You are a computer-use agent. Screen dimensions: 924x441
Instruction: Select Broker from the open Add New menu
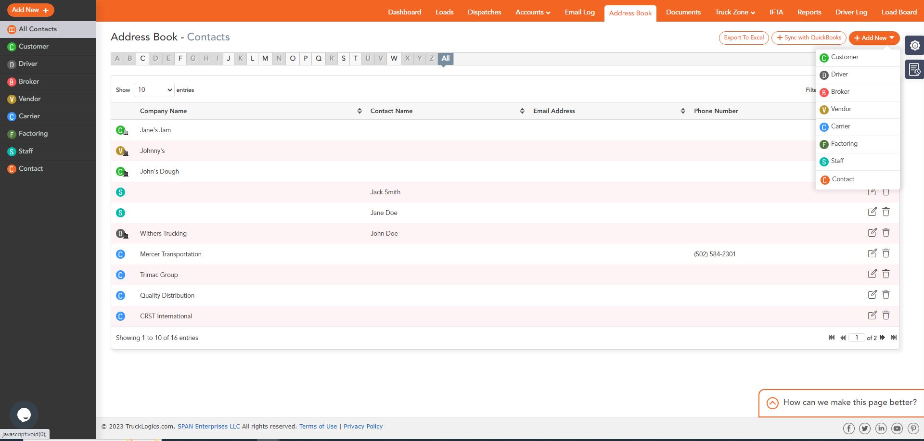pos(840,91)
